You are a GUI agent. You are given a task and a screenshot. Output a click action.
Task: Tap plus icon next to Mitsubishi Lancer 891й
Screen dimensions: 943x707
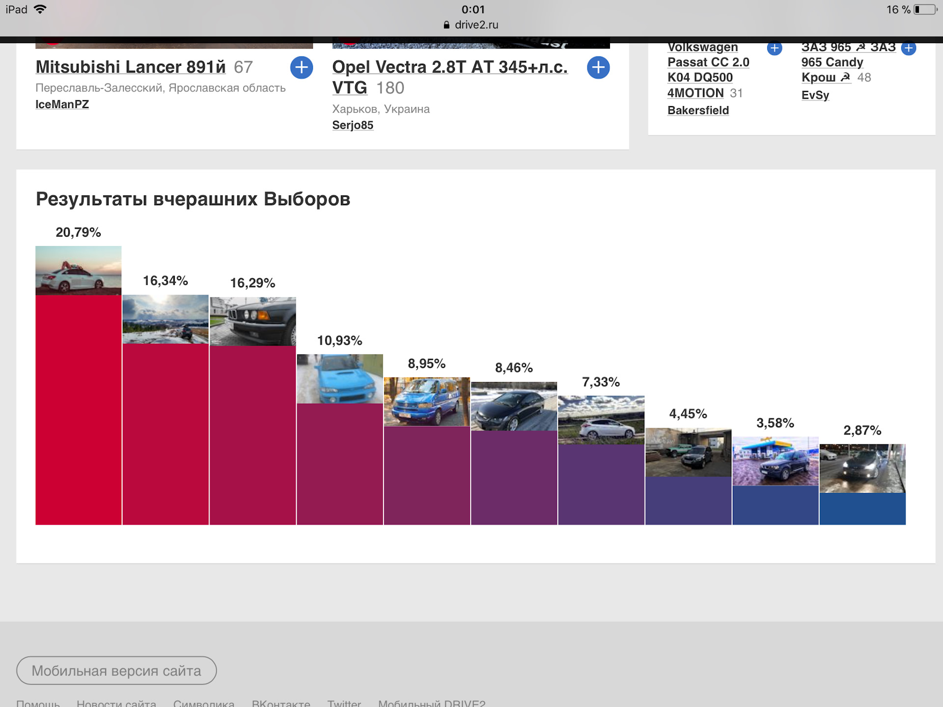tap(302, 67)
